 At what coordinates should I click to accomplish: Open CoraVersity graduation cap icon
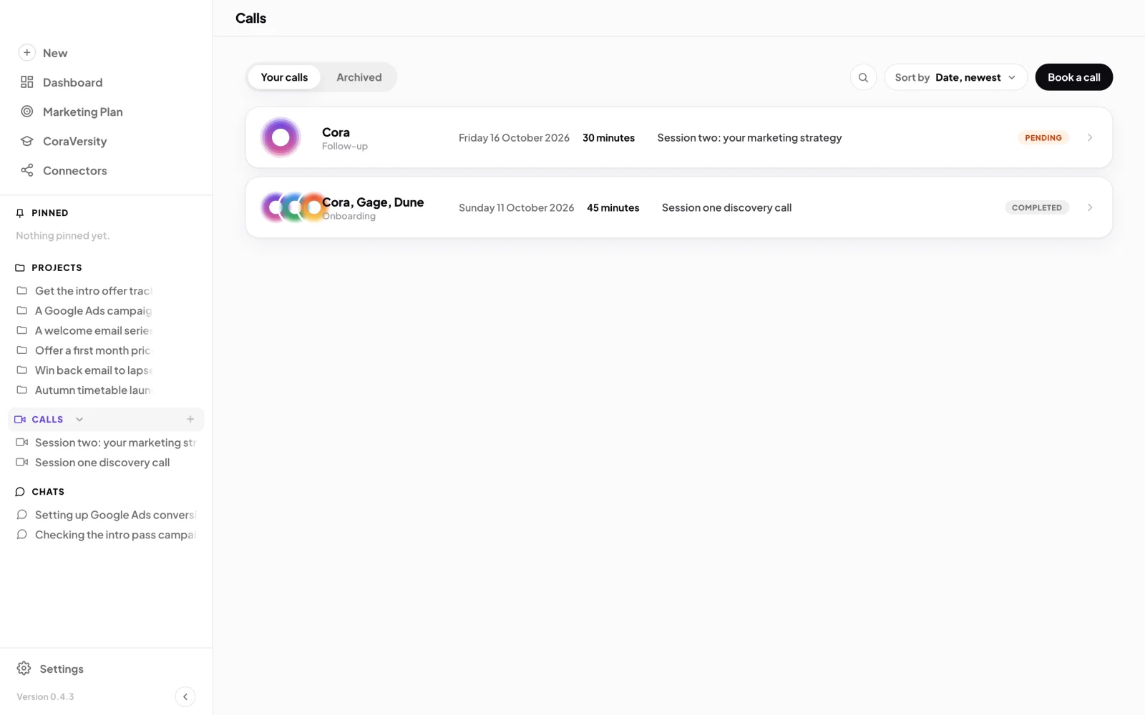tap(27, 141)
